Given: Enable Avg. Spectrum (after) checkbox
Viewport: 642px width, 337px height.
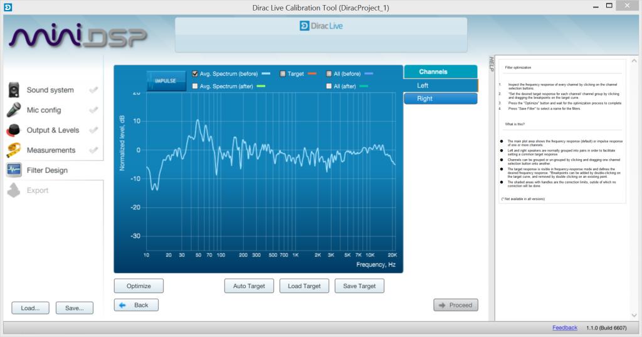Looking at the screenshot, I should pyautogui.click(x=195, y=86).
